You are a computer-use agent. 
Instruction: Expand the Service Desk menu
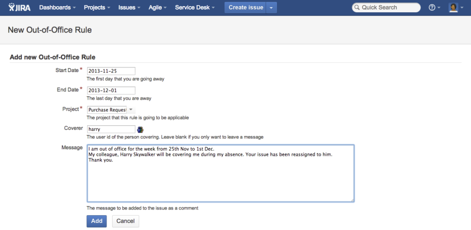(195, 8)
